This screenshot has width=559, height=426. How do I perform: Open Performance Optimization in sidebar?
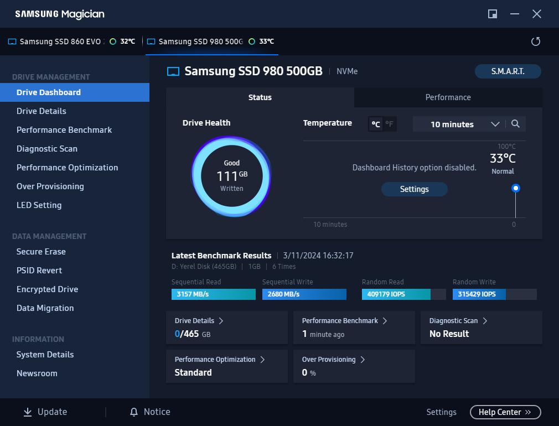coord(75,168)
